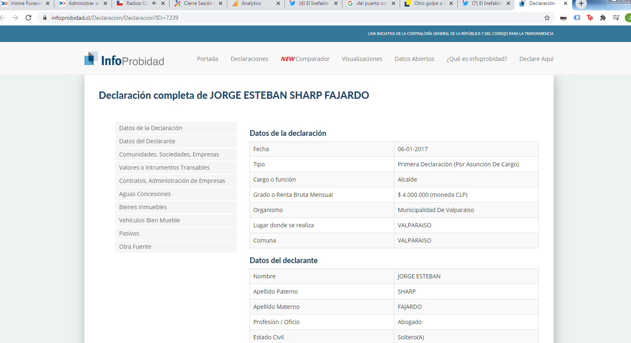The image size is (631, 343).
Task: Open a new browser tab
Action: (x=581, y=4)
